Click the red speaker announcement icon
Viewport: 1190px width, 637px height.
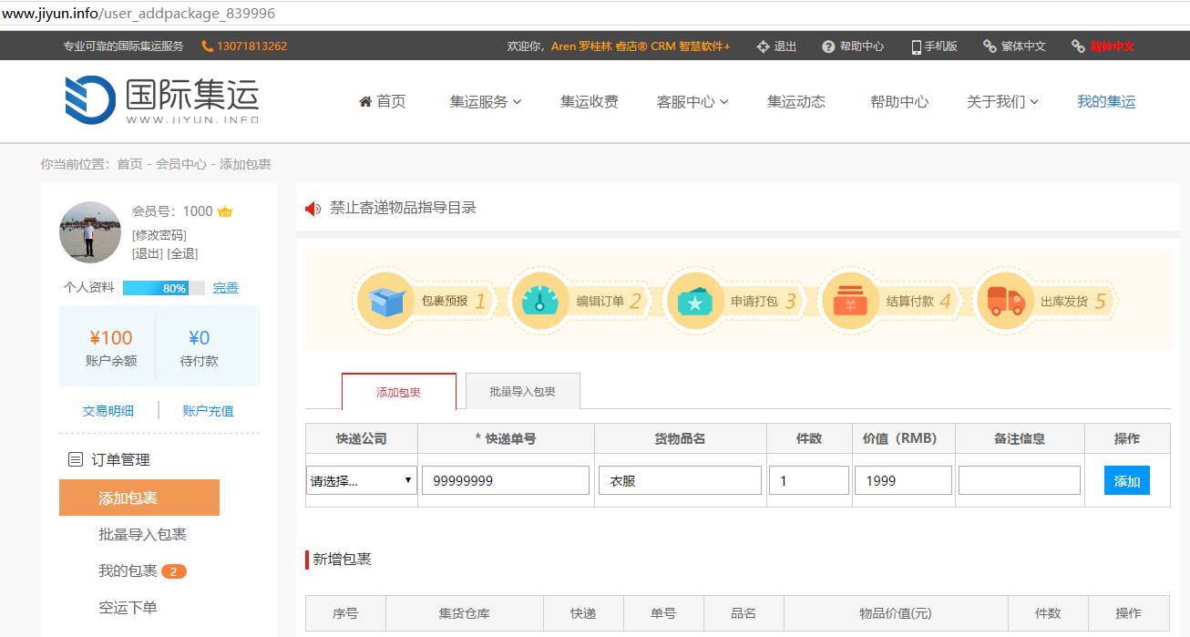313,209
